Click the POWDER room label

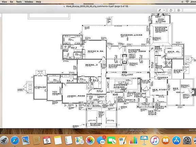[163, 78]
